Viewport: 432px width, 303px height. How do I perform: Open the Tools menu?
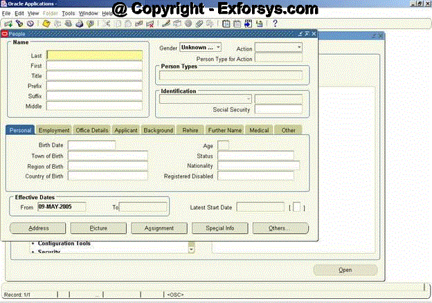[x=68, y=13]
